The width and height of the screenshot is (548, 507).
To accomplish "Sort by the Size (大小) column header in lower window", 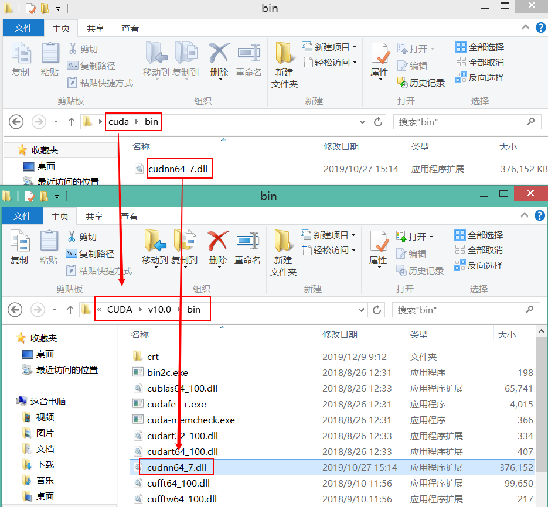I will (x=506, y=334).
